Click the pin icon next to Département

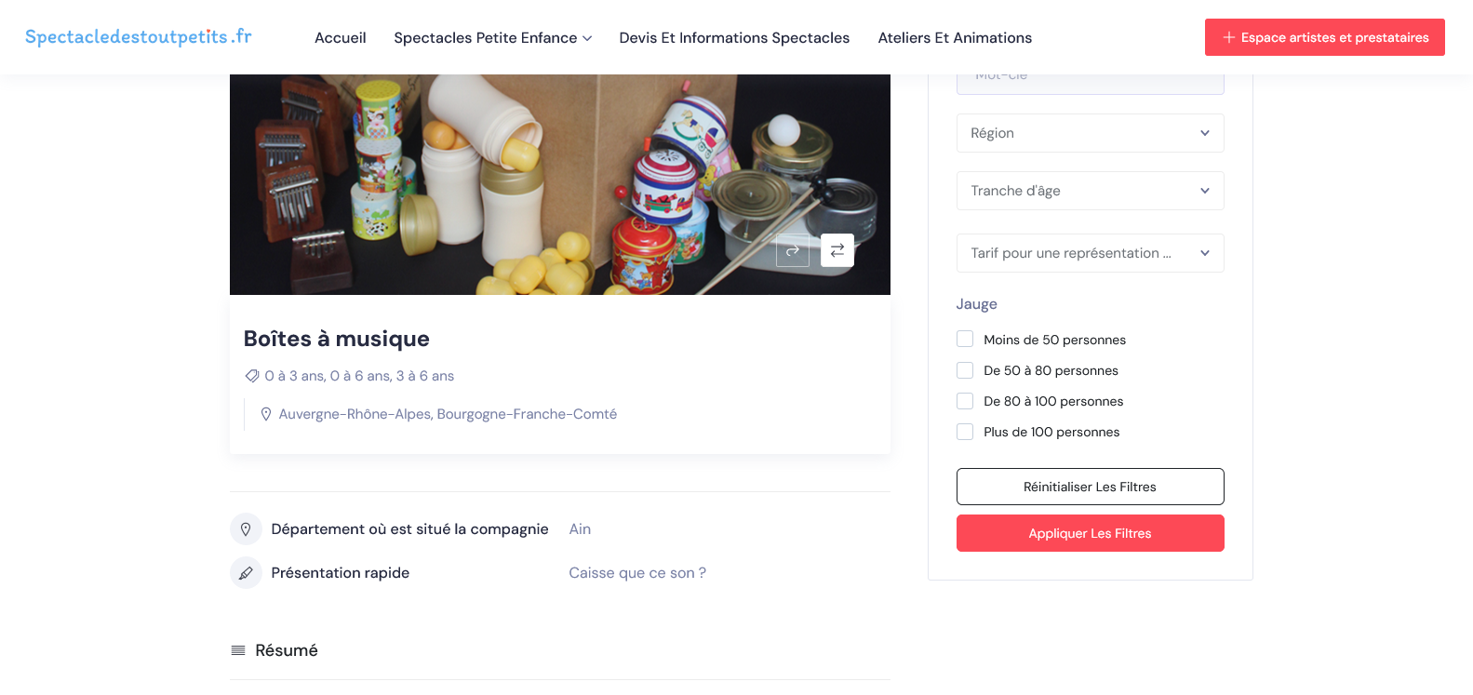(246, 529)
